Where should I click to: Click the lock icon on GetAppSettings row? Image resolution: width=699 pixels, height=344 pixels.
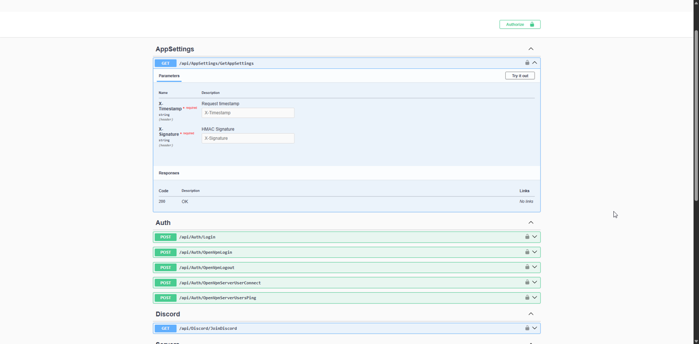527,63
